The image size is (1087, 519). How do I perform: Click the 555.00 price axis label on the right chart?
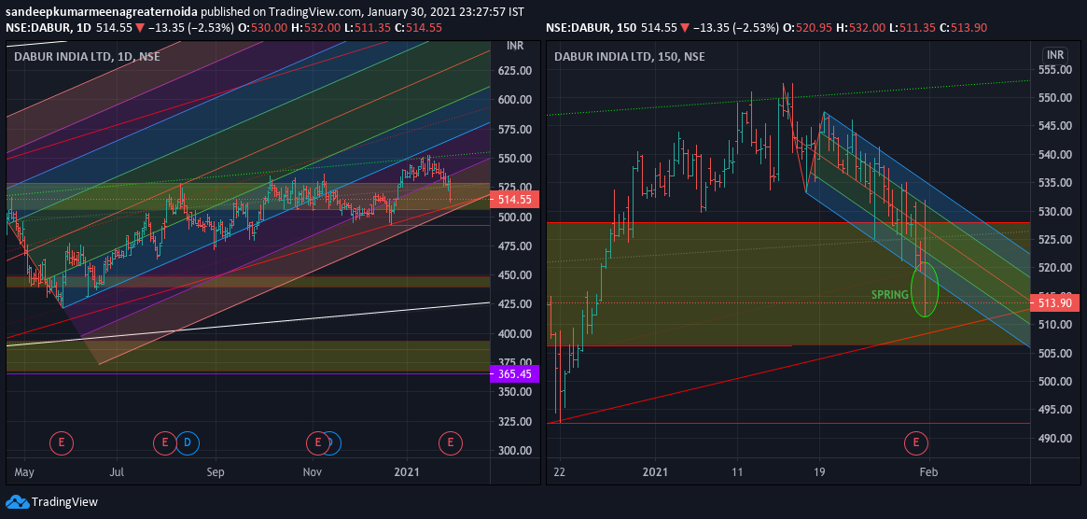[1054, 70]
